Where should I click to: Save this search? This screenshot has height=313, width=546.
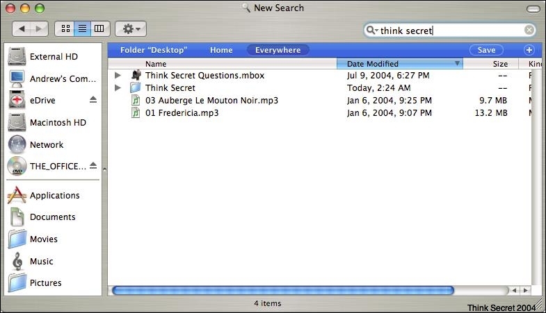click(486, 50)
